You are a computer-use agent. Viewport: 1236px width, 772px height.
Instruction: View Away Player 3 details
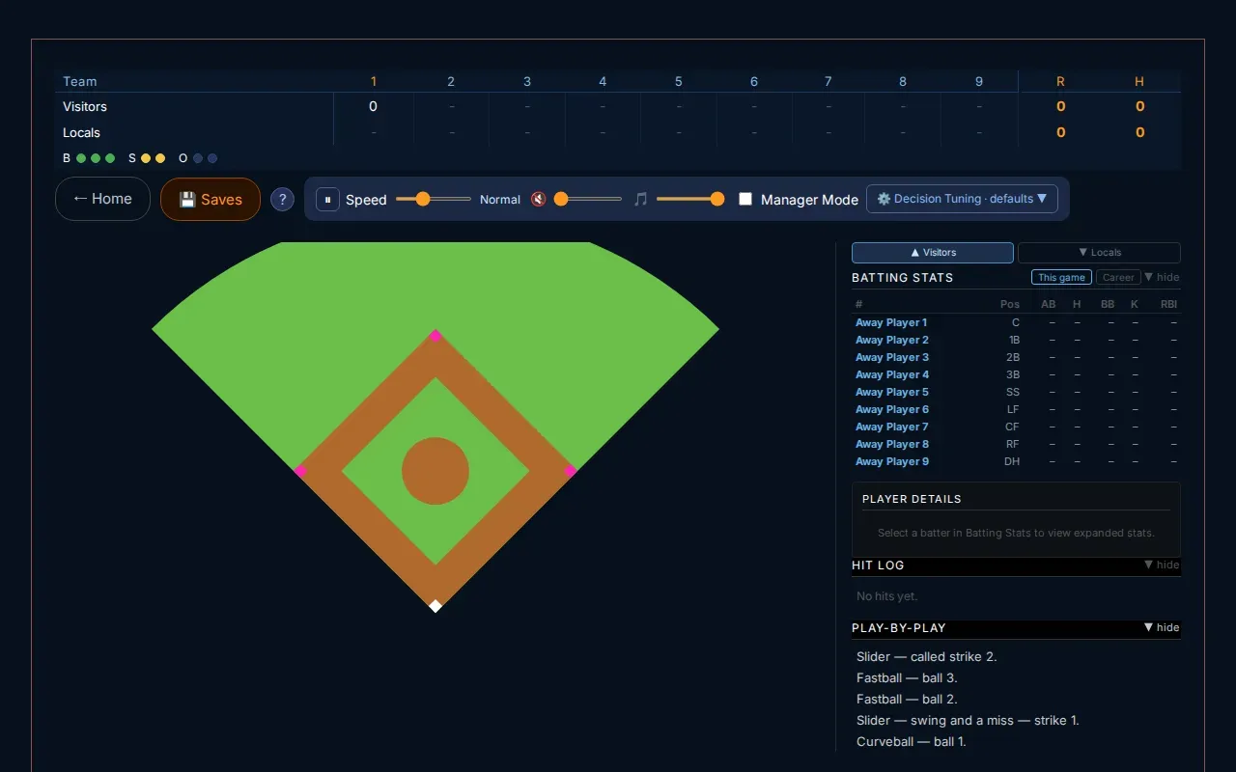point(1016,357)
